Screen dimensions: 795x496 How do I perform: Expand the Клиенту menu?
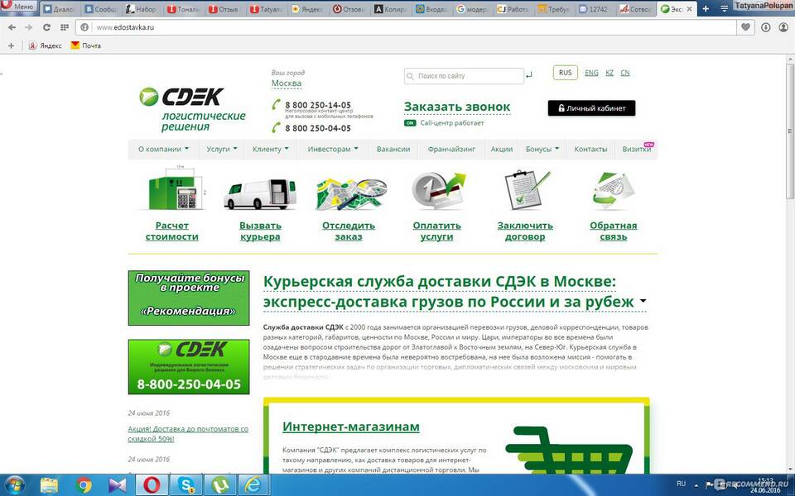271,150
